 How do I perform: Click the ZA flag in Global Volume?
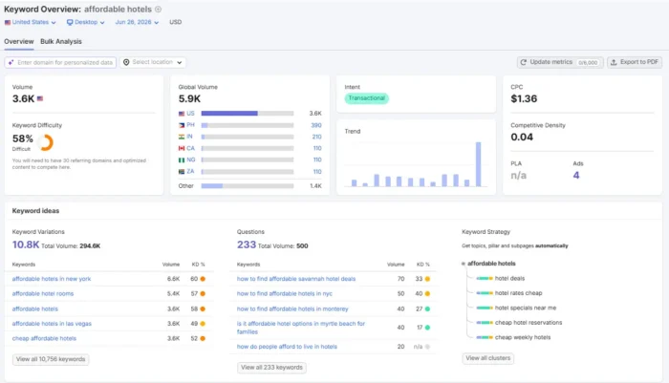(x=182, y=172)
